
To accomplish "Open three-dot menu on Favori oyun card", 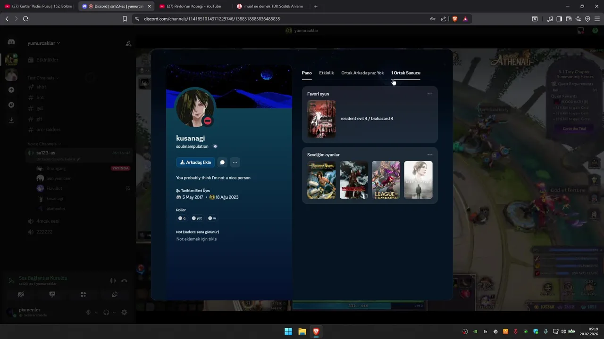I will 430,94.
